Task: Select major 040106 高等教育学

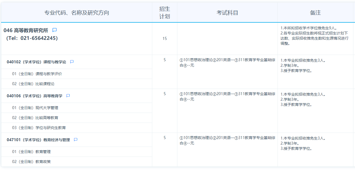Action: 35,96
